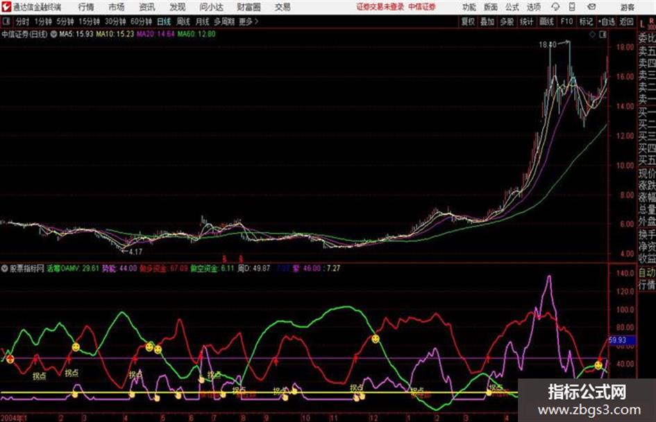Click the 4.17 low price label

(135, 252)
